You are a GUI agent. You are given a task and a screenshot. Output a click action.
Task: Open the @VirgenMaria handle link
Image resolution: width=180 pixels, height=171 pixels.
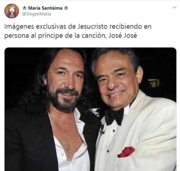(36, 14)
